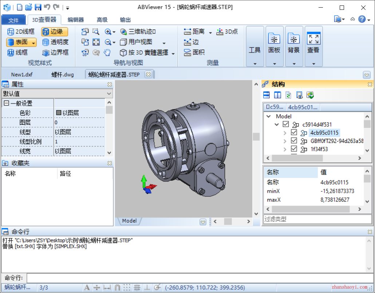Uncheck the 1f34f53 checkbox
Screen dimensions: 375x293
click(294, 149)
